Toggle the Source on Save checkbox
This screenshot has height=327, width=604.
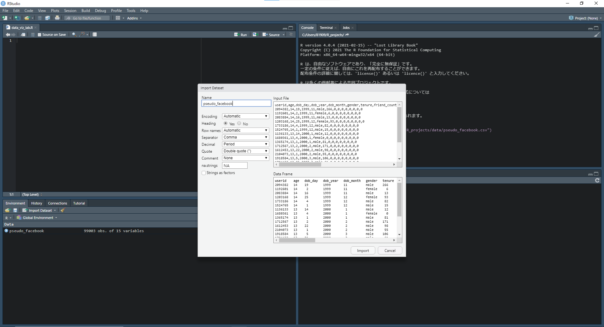point(40,35)
